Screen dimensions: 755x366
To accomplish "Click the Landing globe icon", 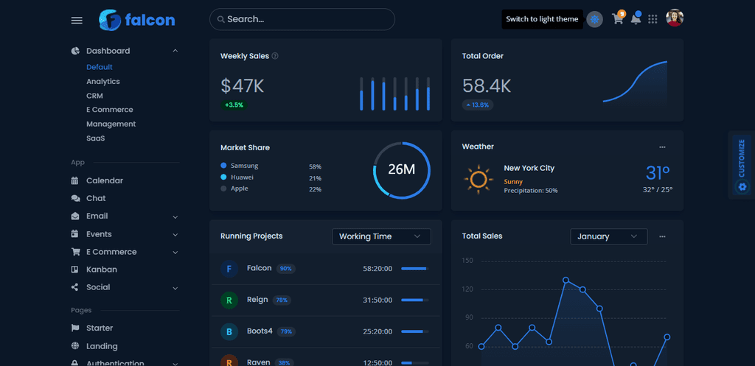I will 75,346.
